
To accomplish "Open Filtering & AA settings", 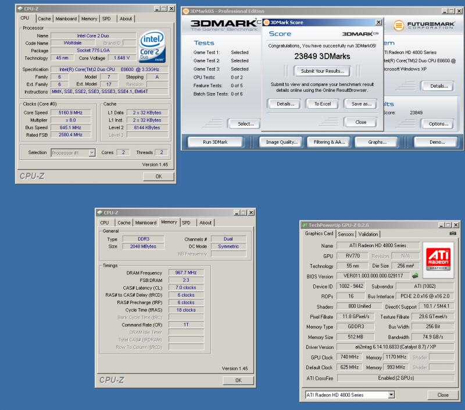I will [329, 142].
